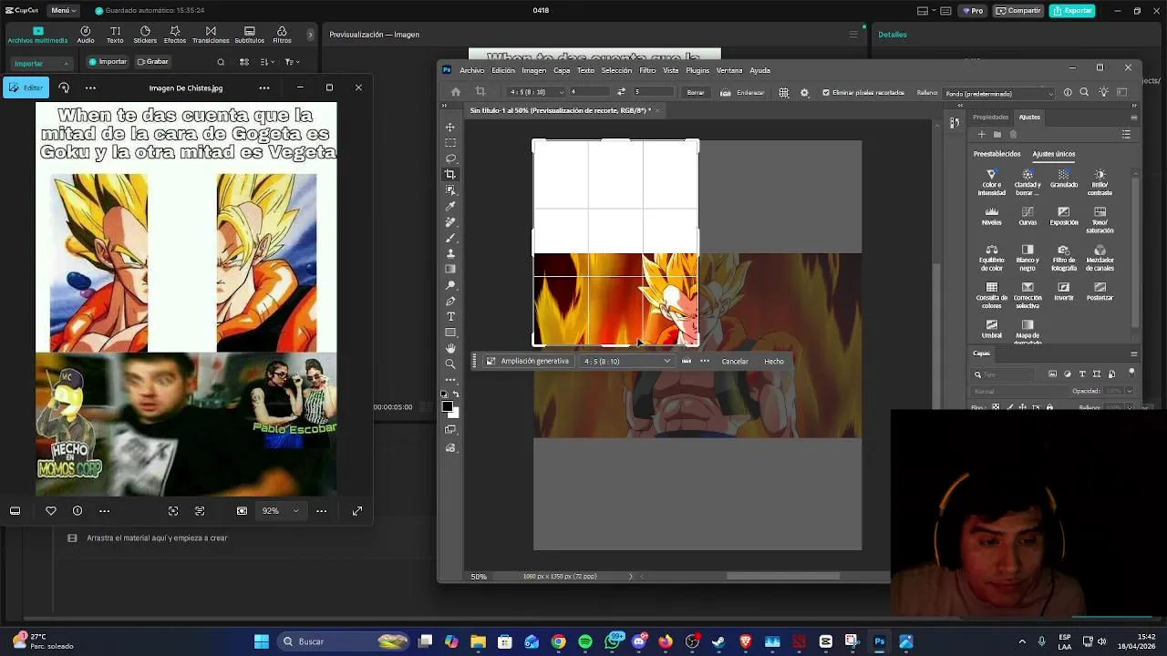Screen dimensions: 1167x656
Task: Open Stickers panel in CapCut
Action: pos(145,35)
